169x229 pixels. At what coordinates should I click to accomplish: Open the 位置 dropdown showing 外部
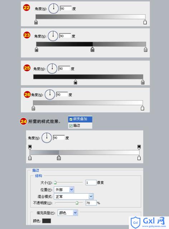(64, 190)
